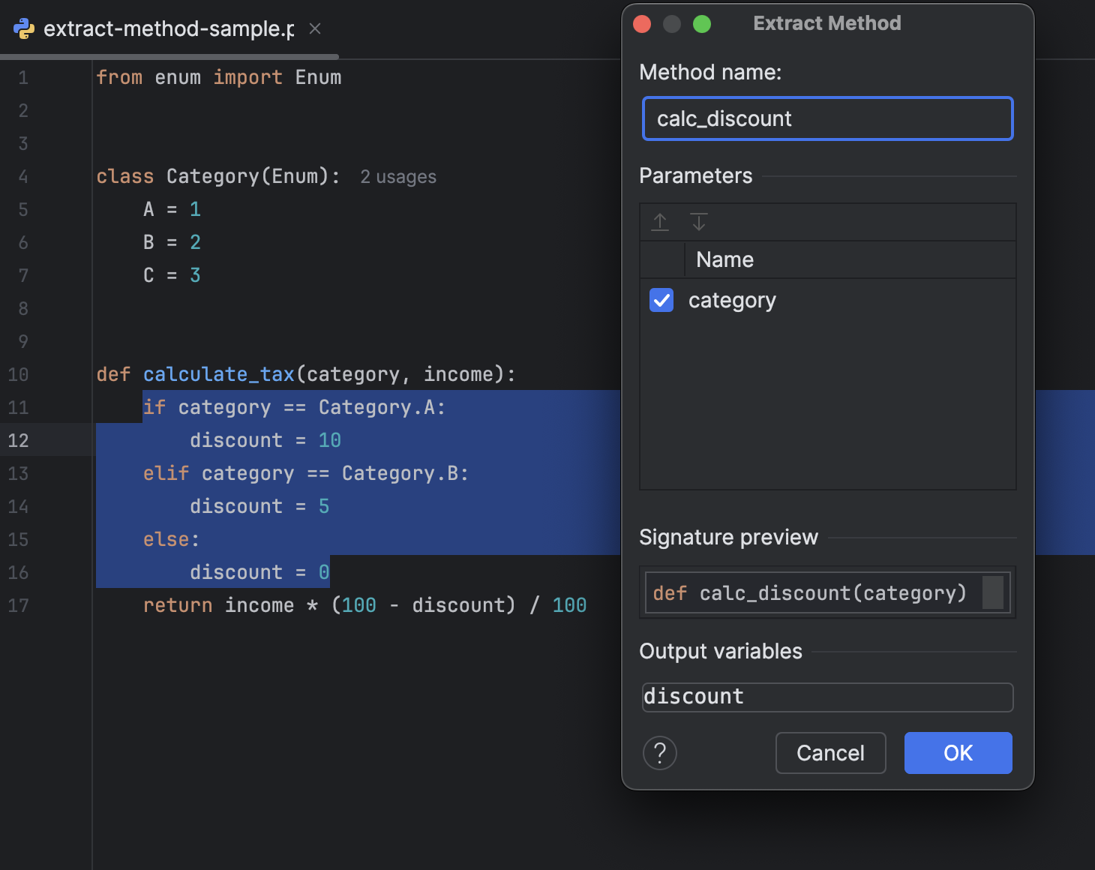
Task: Edit the calc_discount method name field
Action: [x=827, y=118]
